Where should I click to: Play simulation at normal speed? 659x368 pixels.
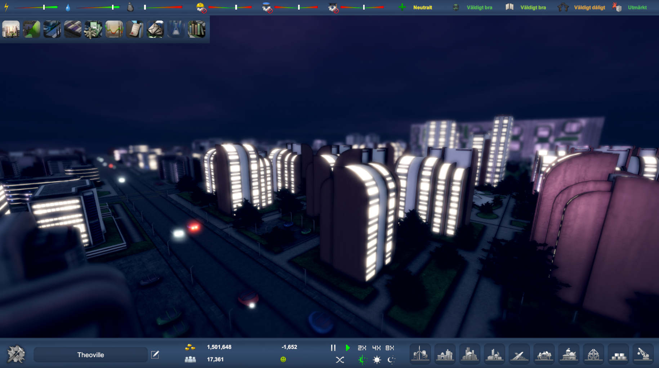click(x=348, y=348)
